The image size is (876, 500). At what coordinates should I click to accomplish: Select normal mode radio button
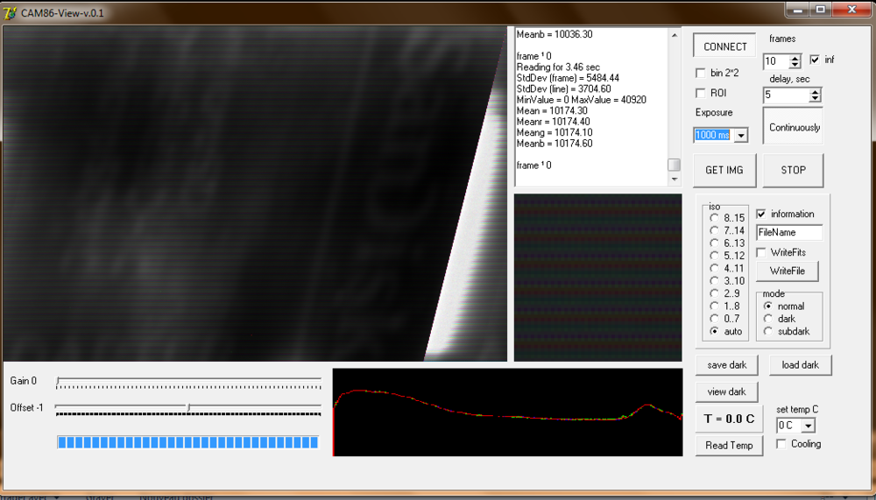[x=768, y=306]
